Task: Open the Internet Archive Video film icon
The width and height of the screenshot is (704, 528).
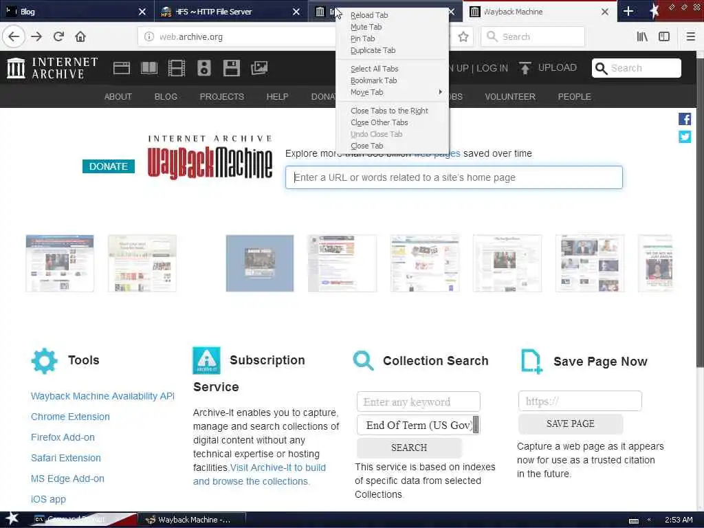Action: pyautogui.click(x=177, y=68)
